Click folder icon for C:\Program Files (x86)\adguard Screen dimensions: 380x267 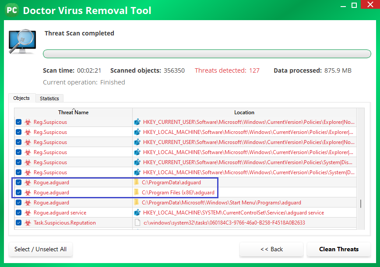[x=137, y=193]
